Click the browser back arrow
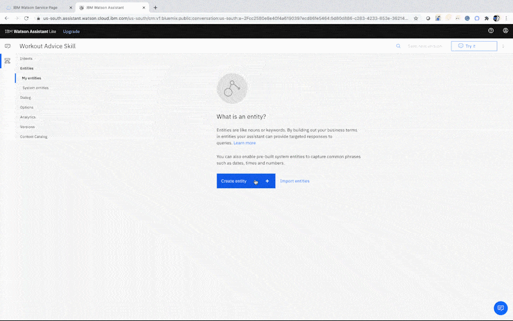513x321 pixels. (x=7, y=18)
